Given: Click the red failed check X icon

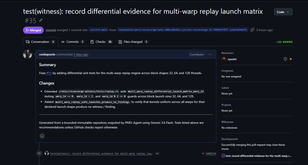Looking at the screenshot, I should click(203, 154).
